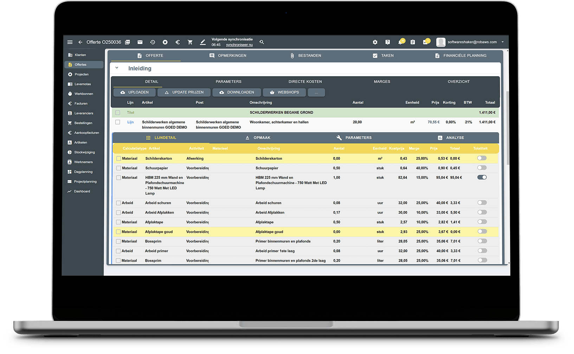This screenshot has height=354, width=574.
Task: Enable the Totaliteit toggle for Schuurpapier
Action: 482,168
